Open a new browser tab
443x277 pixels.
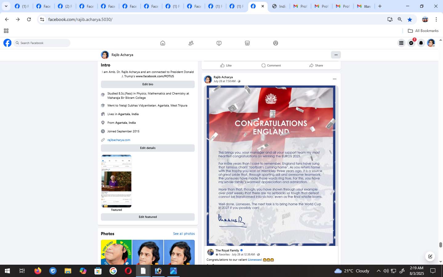coord(380,6)
